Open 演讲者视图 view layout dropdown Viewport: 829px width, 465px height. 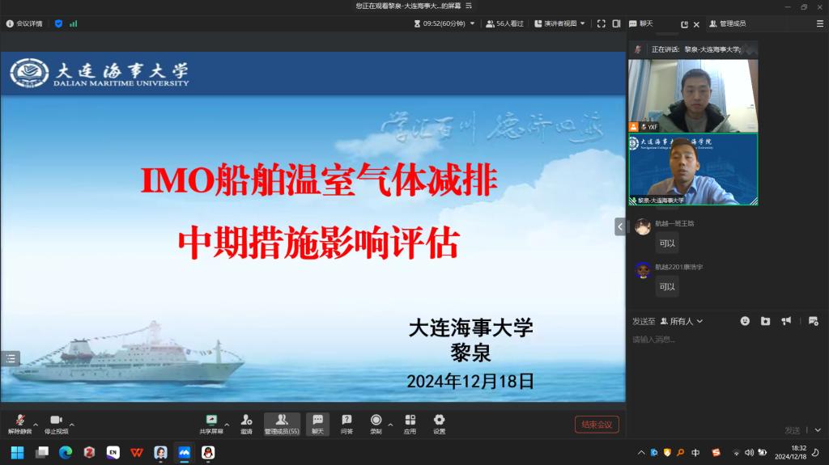coord(560,23)
